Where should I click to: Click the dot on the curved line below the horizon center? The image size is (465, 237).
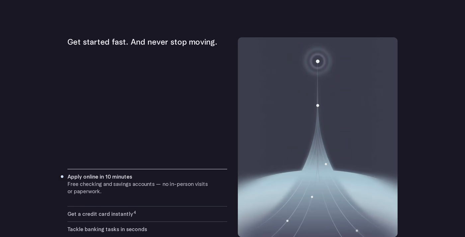point(312,197)
